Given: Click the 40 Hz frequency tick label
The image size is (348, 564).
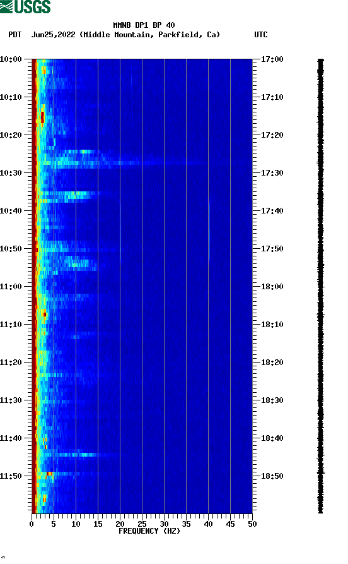Looking at the screenshot, I should click(x=208, y=524).
